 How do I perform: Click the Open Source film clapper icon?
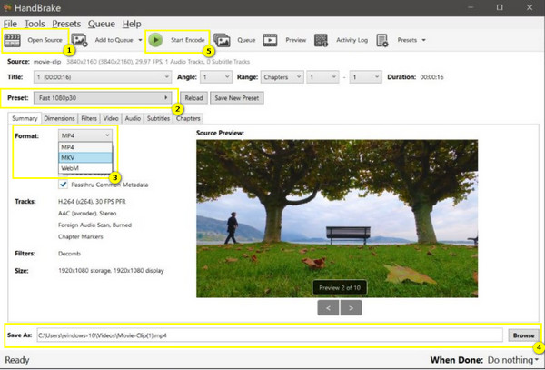tap(12, 40)
